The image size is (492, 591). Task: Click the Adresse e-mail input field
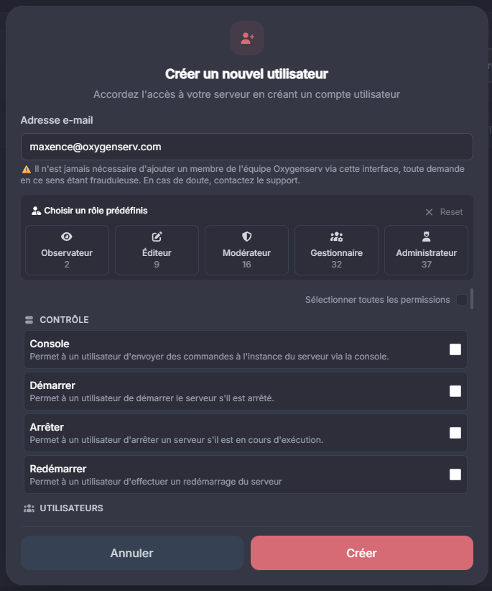[x=246, y=147]
